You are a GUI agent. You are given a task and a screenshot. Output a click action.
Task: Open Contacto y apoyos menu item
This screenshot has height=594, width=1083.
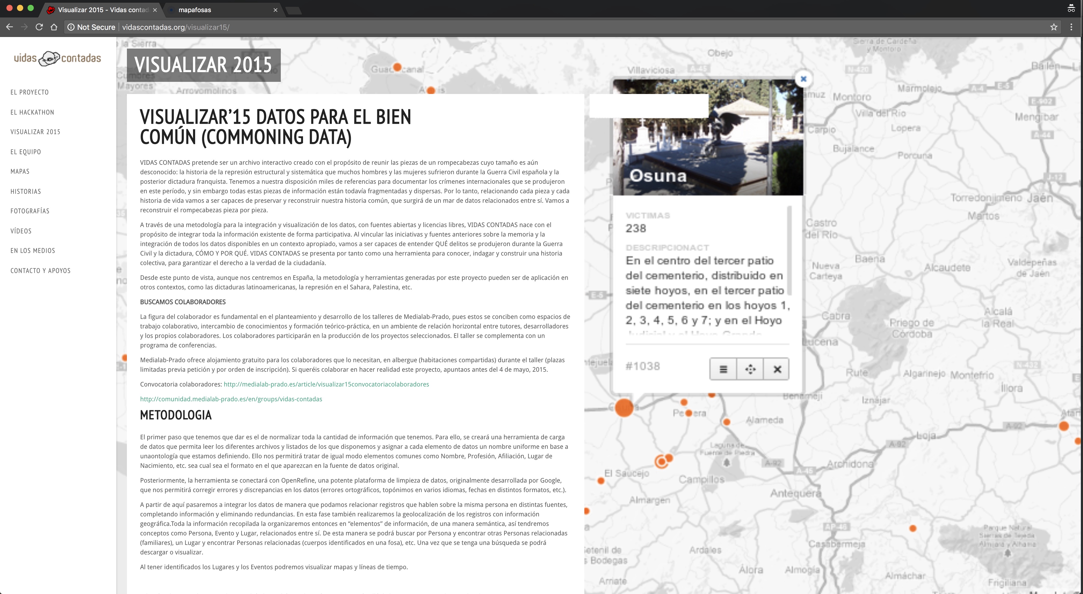(40, 271)
